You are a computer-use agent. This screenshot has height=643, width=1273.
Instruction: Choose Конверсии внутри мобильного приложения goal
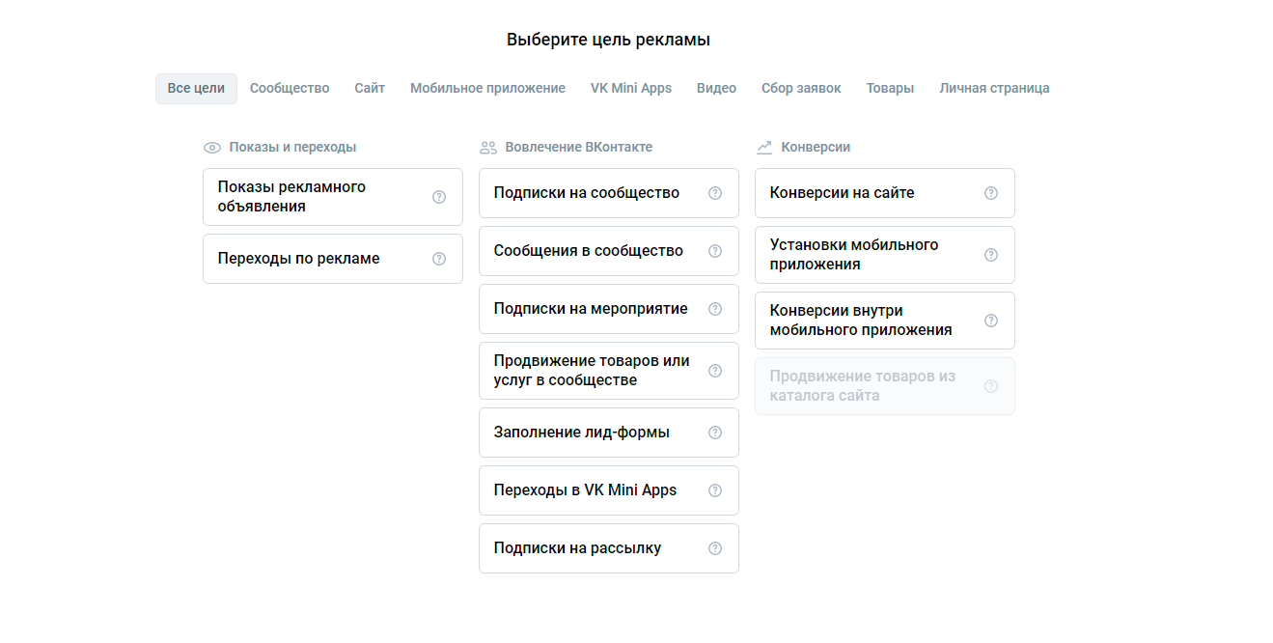click(x=861, y=321)
